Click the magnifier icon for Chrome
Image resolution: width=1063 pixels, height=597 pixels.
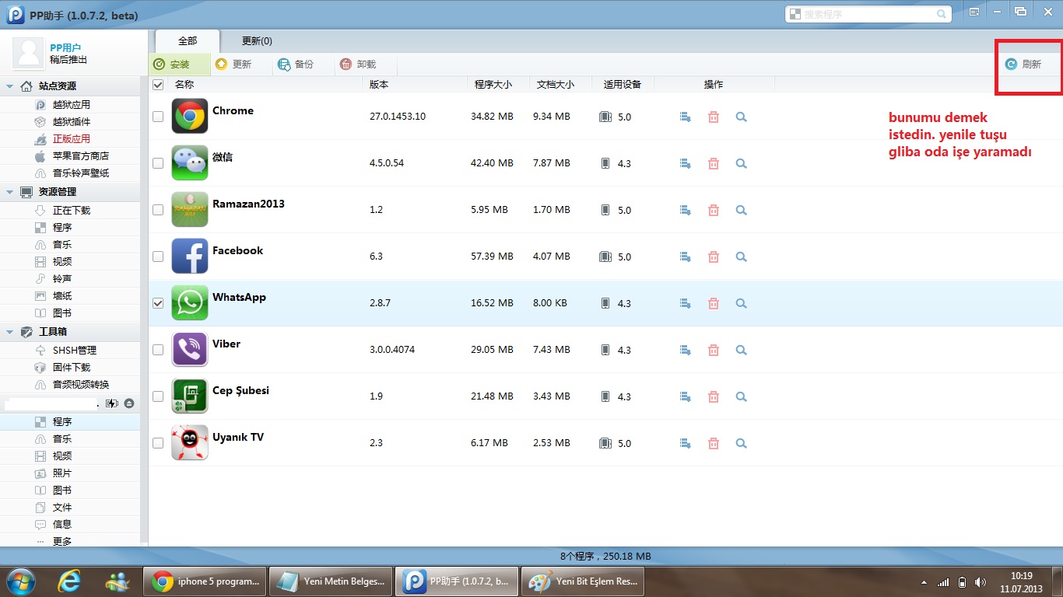741,117
